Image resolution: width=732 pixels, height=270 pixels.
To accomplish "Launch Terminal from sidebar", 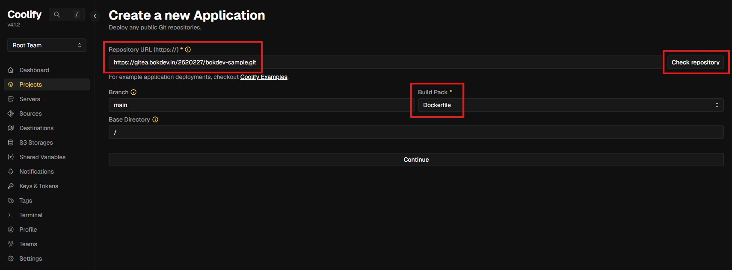I will point(47,215).
